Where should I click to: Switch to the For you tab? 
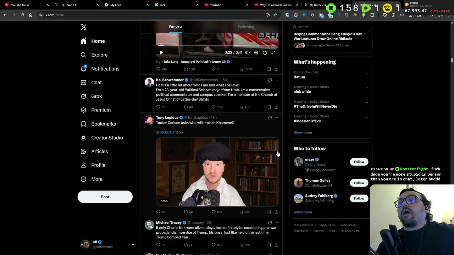tap(175, 27)
